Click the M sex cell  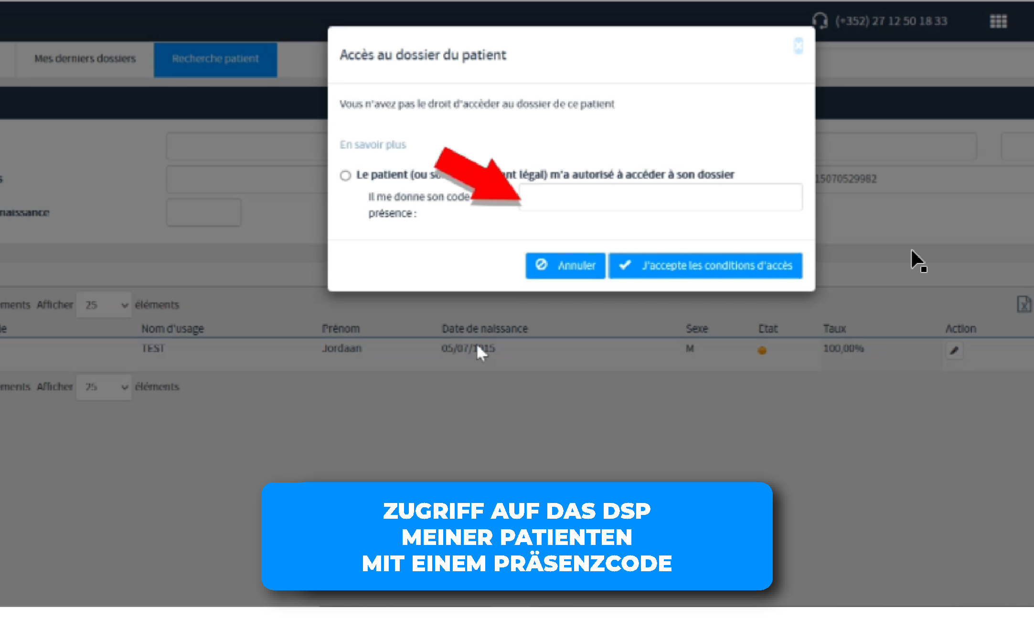point(690,348)
